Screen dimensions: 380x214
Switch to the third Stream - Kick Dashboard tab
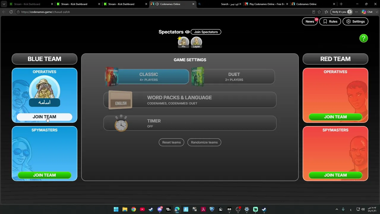[x=125, y=4]
